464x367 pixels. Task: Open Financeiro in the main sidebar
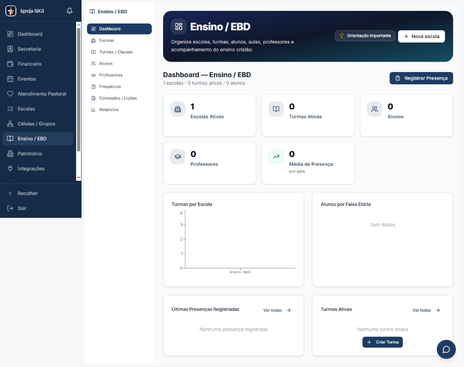point(38,64)
